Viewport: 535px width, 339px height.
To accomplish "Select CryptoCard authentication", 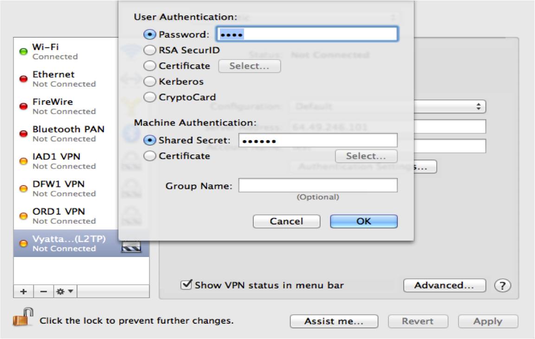I will point(149,97).
